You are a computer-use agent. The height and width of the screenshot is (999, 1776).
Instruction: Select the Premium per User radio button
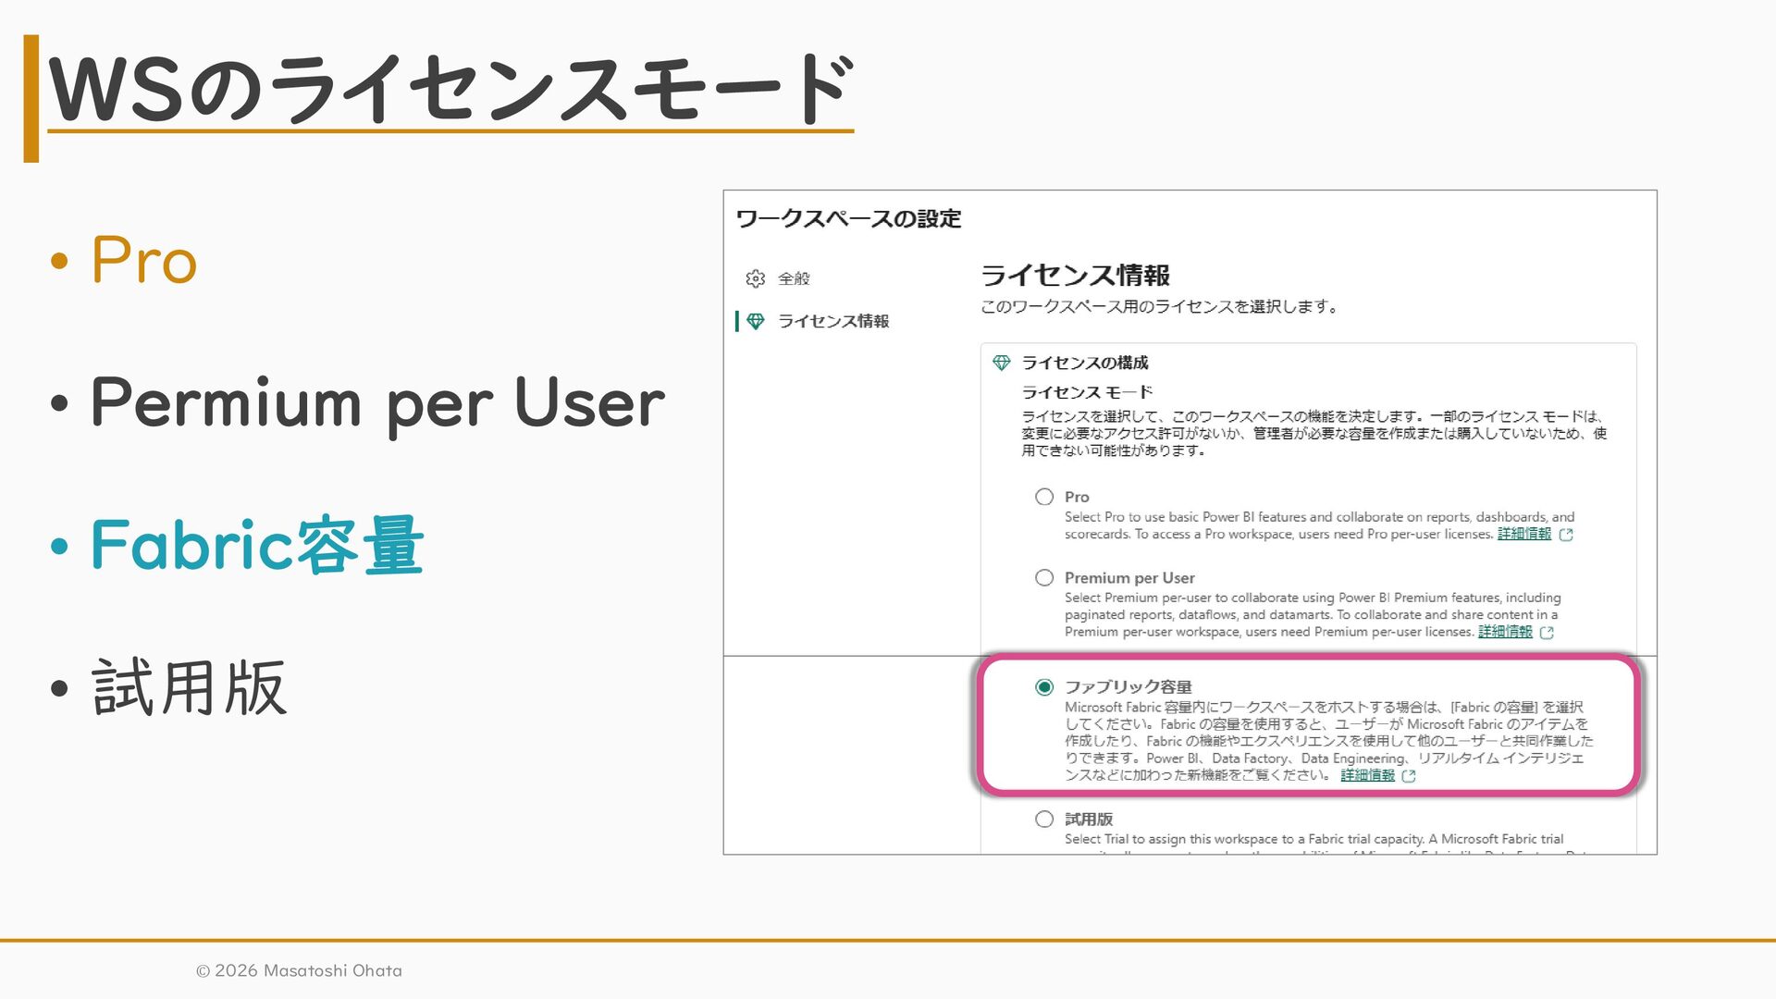pos(1044,578)
